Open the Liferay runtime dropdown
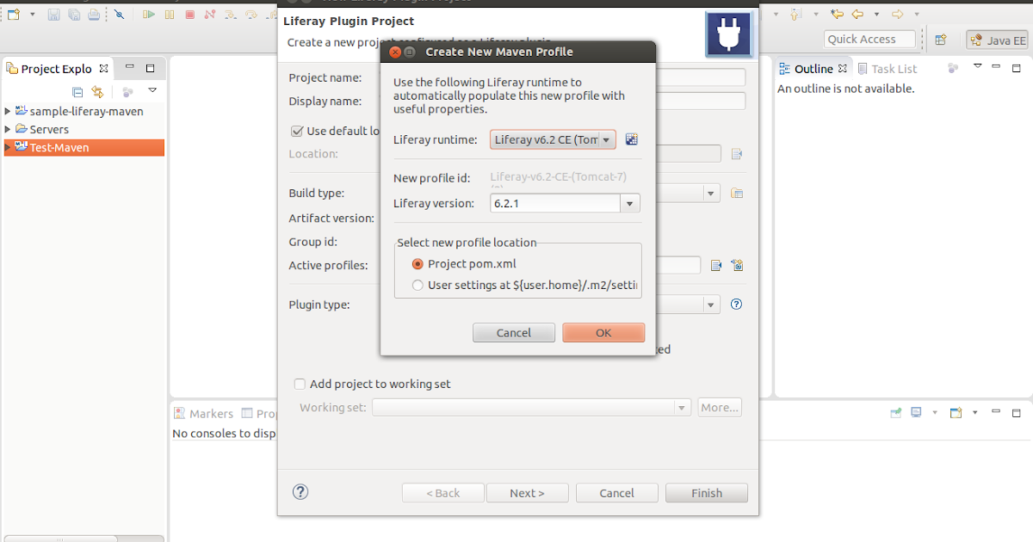 [x=605, y=139]
